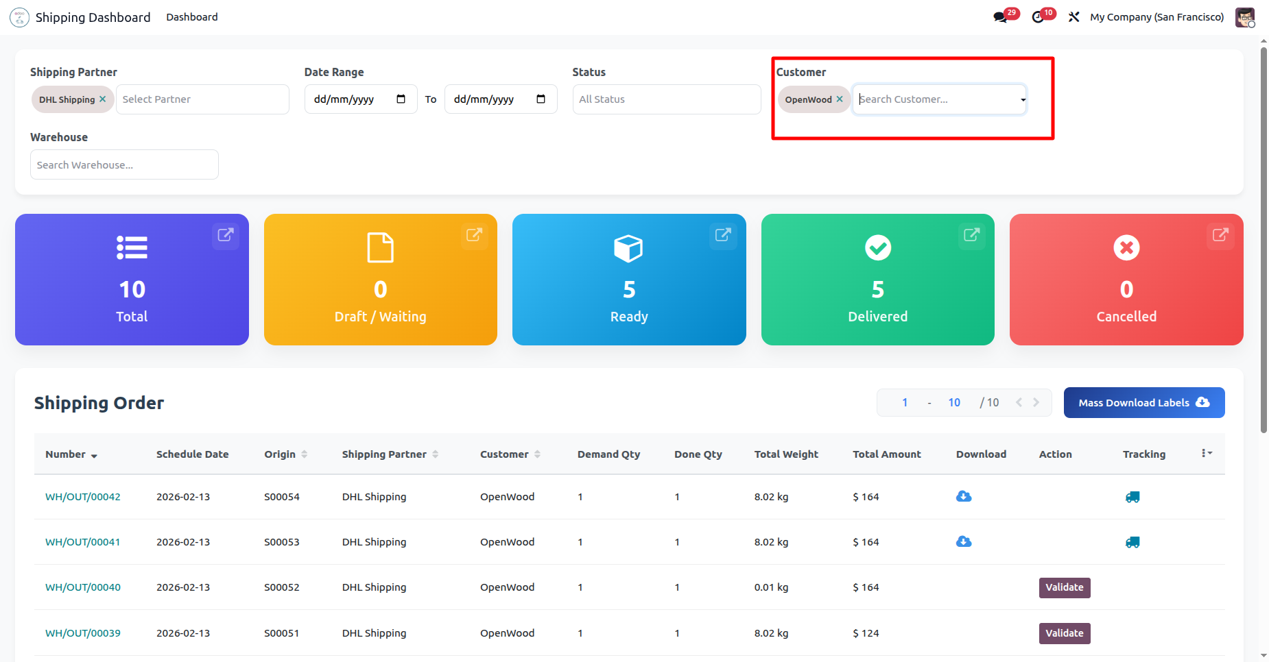Remove the OpenWood customer filter tag

(x=840, y=99)
